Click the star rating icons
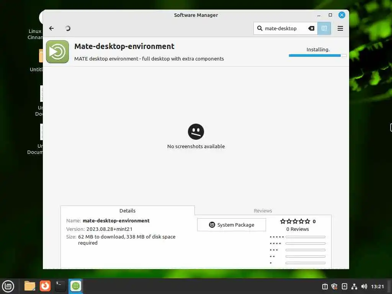This screenshot has width=392, height=294. click(x=295, y=221)
